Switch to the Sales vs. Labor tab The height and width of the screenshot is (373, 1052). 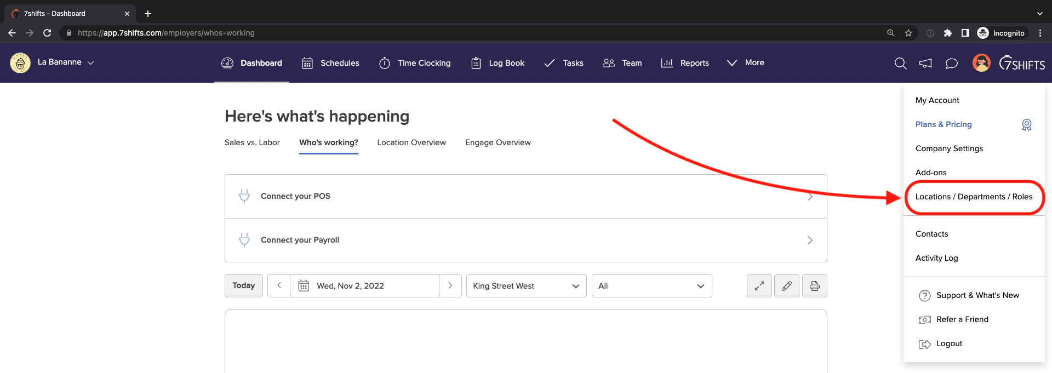pos(252,142)
